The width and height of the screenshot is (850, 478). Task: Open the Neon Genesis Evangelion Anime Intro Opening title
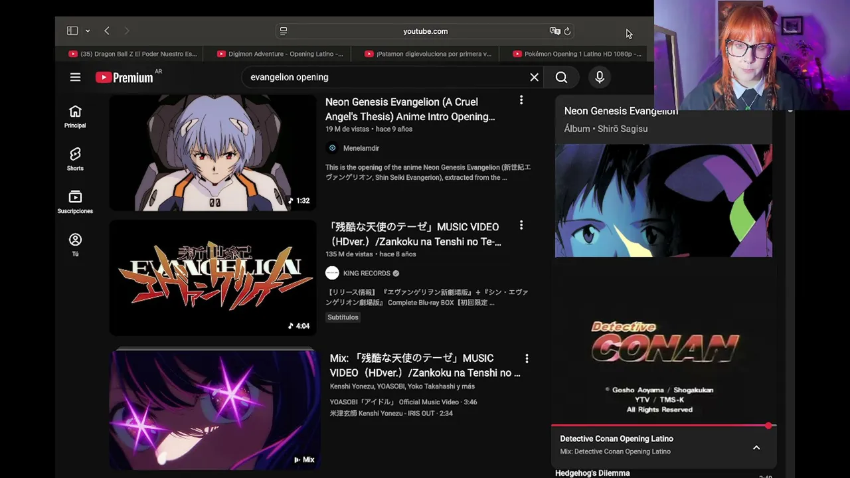pos(410,110)
